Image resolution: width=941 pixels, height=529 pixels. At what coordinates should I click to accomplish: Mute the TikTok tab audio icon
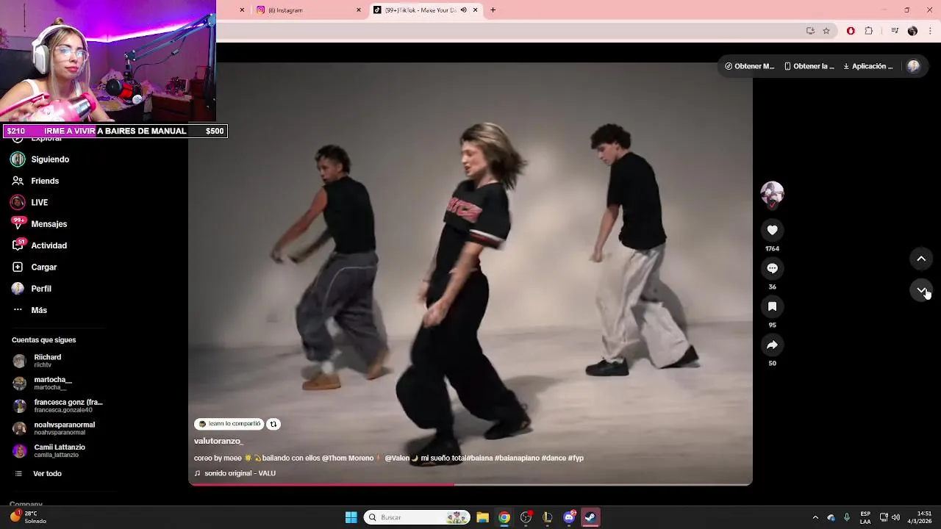(x=463, y=10)
